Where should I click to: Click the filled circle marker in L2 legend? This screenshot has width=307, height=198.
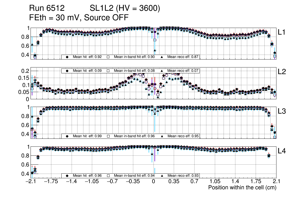(x=67, y=71)
